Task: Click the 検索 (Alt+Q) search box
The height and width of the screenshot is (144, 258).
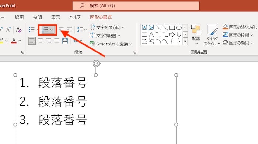Action: pyautogui.click(x=136, y=6)
